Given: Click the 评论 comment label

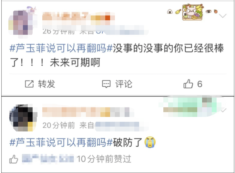Looking at the screenshot, I should pyautogui.click(x=124, y=84).
